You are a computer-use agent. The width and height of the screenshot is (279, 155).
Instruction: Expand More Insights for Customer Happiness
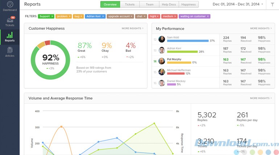(132, 28)
